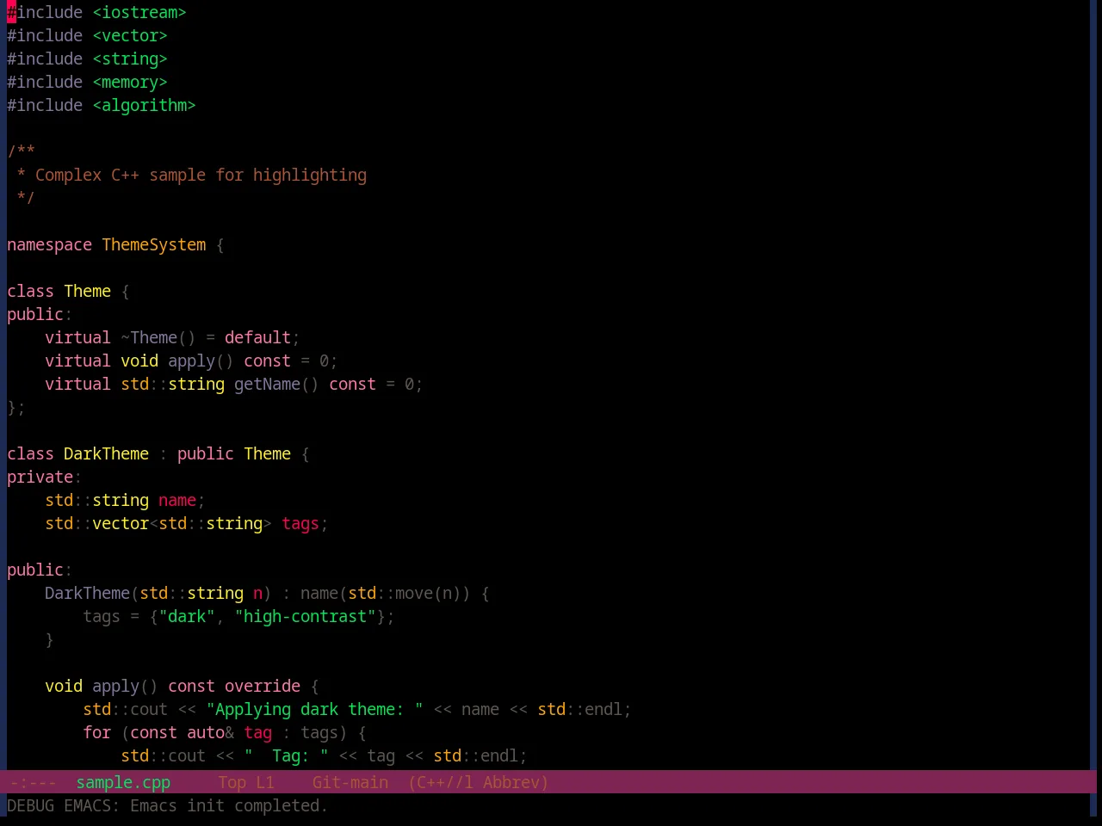
Task: Place cursor on '#include <iostream>' line
Action: pyautogui.click(x=96, y=12)
